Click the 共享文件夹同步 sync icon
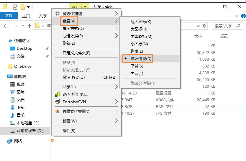 (x=57, y=111)
